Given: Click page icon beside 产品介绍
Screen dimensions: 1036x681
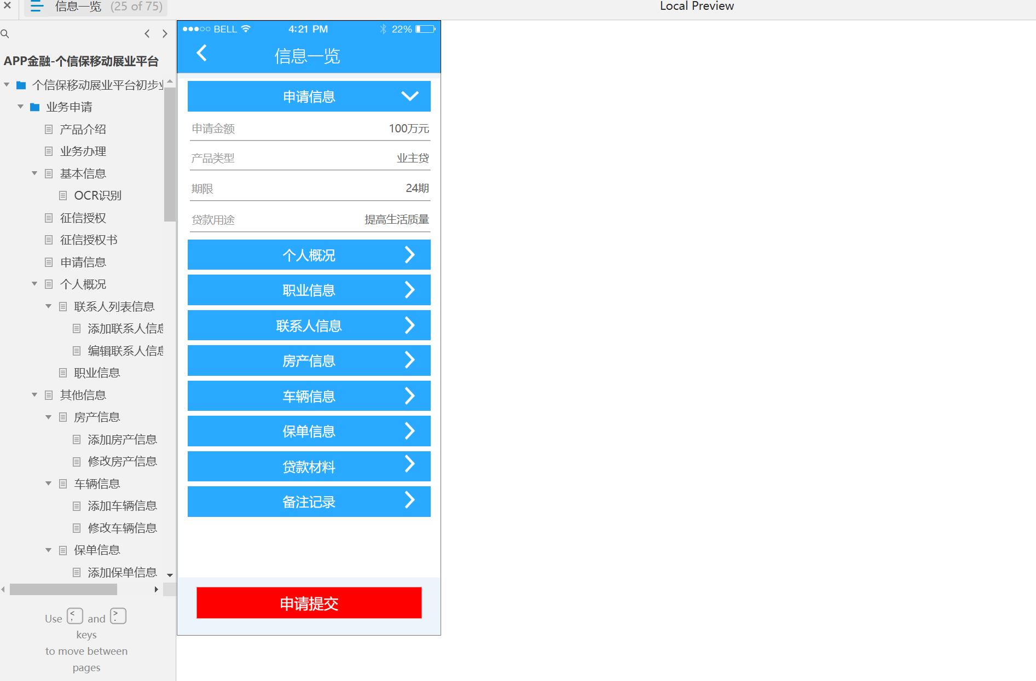Looking at the screenshot, I should [x=49, y=130].
